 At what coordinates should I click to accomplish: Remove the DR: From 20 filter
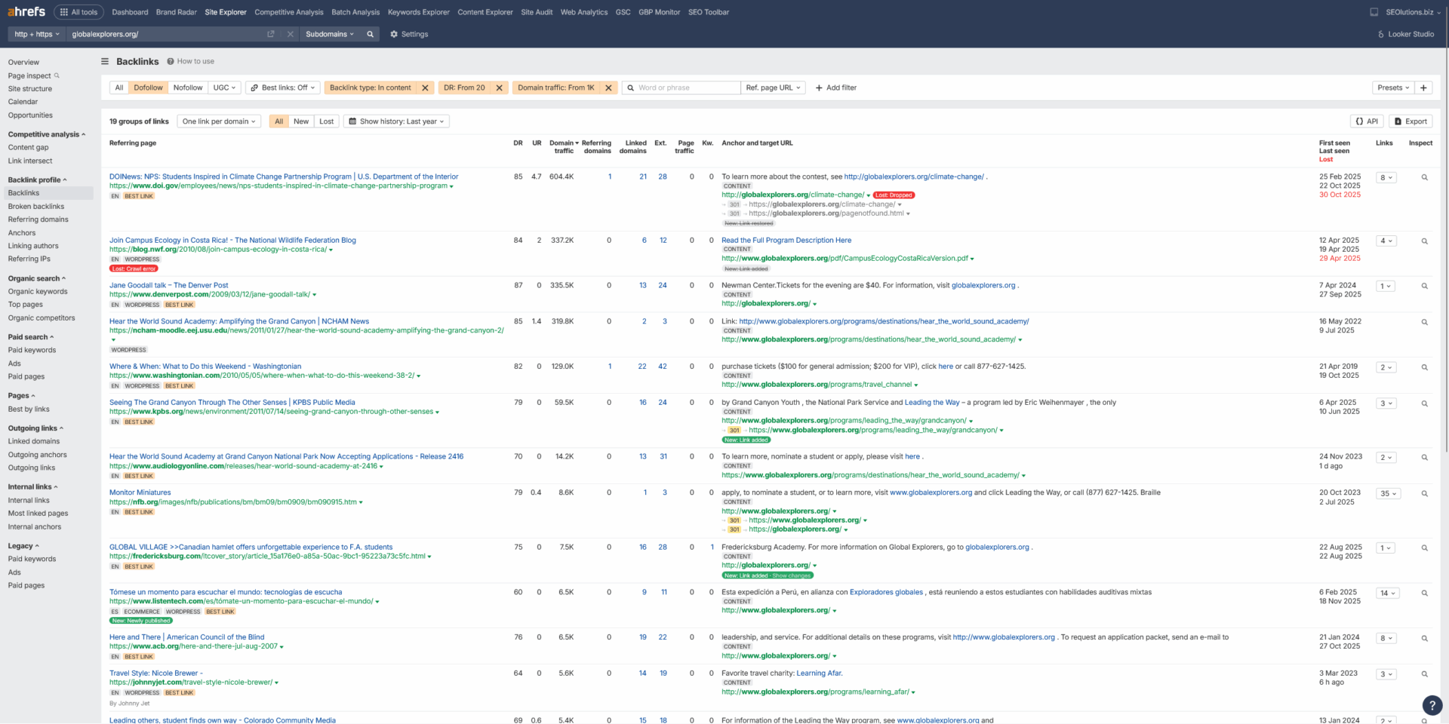pyautogui.click(x=499, y=88)
